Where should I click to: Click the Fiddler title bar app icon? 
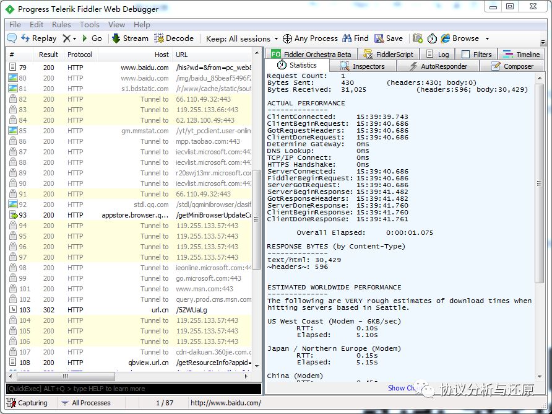(x=10, y=9)
